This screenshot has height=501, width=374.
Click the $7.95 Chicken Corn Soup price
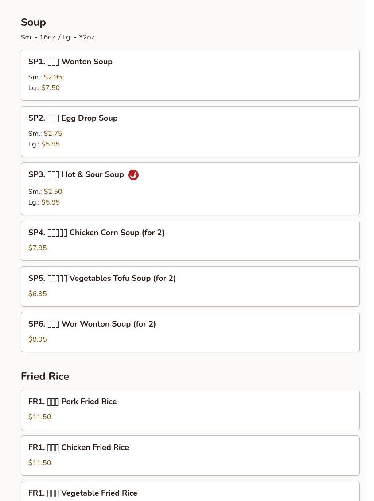pos(37,248)
